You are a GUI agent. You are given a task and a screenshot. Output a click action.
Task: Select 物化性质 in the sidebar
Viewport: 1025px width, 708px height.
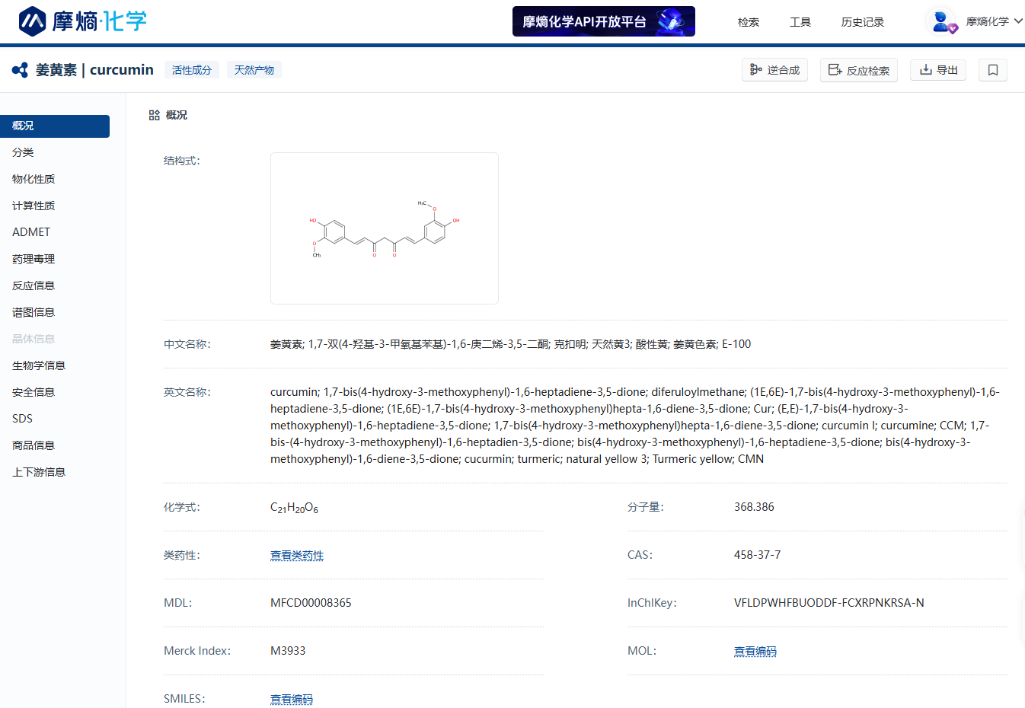pyautogui.click(x=34, y=179)
